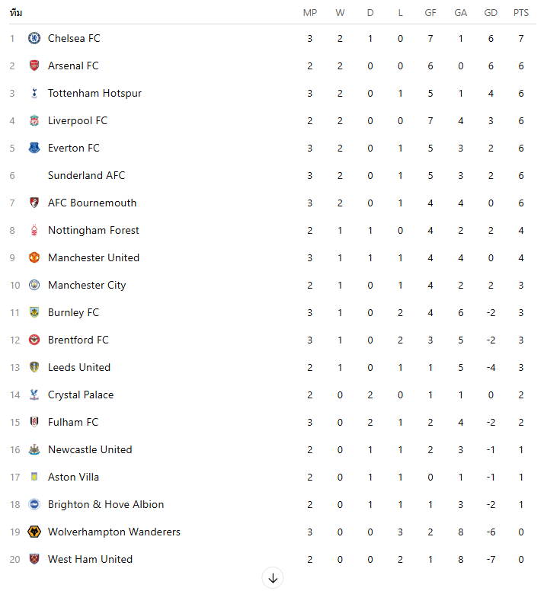544x591 pixels.
Task: Click the PTS column header
Action: (521, 13)
